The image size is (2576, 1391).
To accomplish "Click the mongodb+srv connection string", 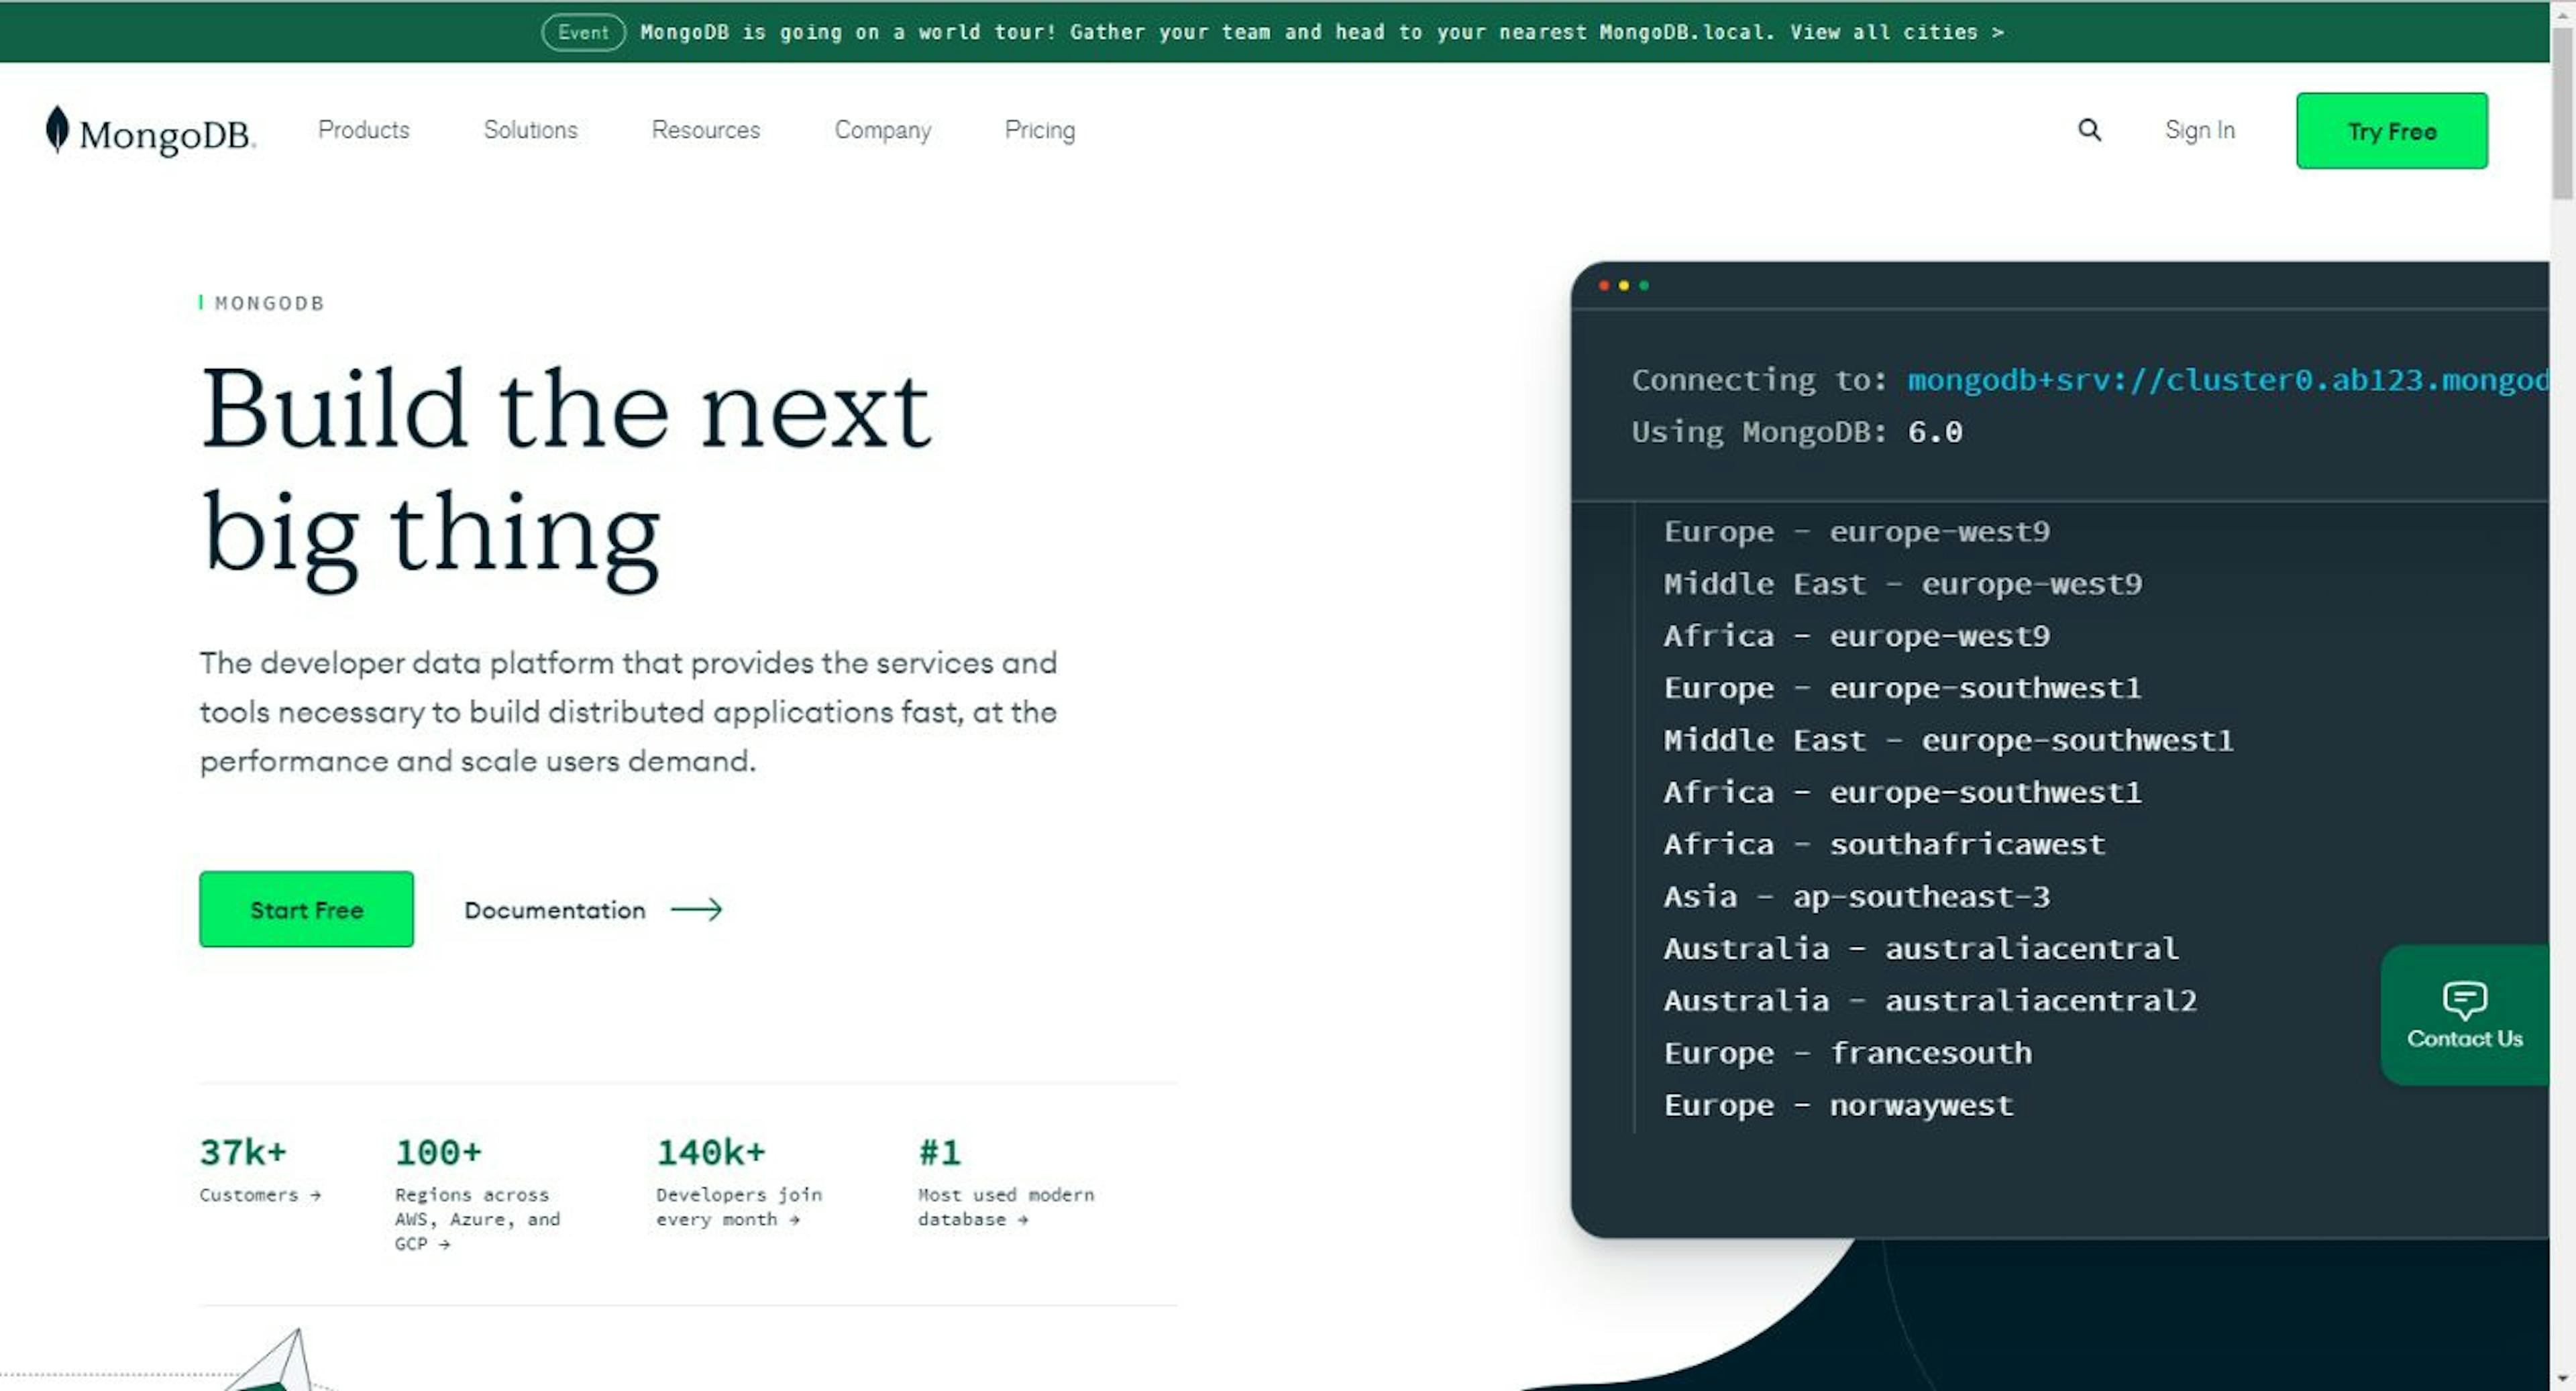I will [2228, 380].
